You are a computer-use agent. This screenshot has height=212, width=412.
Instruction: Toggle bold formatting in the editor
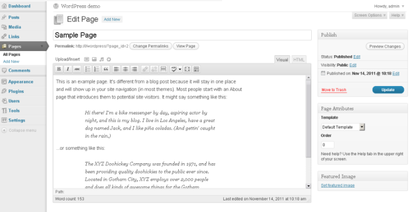point(59,69)
